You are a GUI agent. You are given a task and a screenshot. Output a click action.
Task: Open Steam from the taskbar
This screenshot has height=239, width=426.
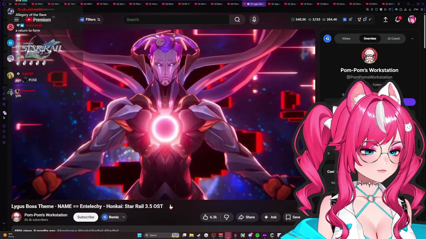click(199, 235)
